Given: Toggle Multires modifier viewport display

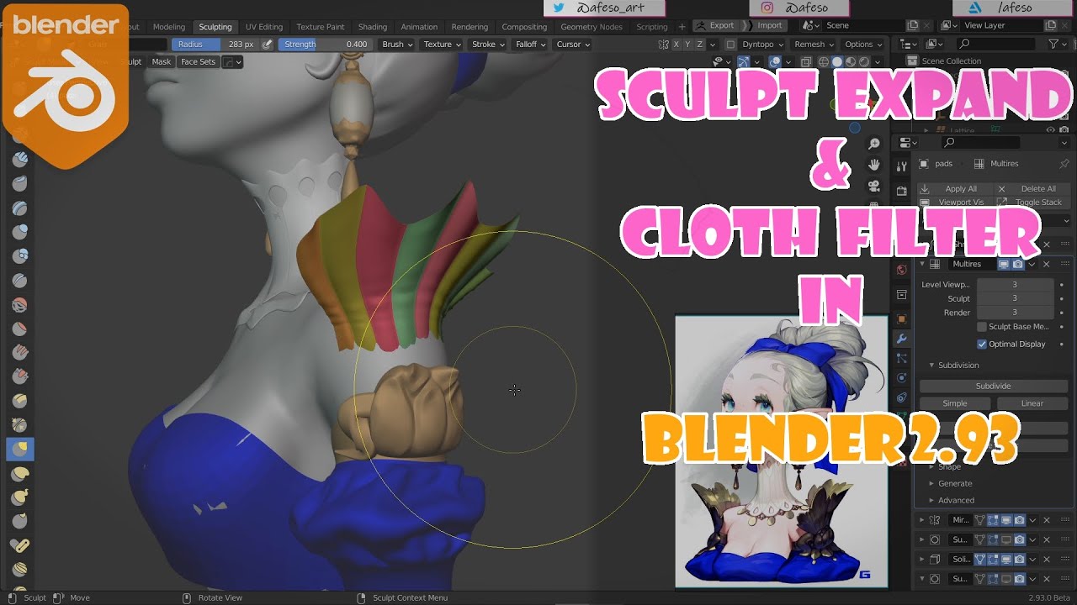Looking at the screenshot, I should [x=1004, y=264].
